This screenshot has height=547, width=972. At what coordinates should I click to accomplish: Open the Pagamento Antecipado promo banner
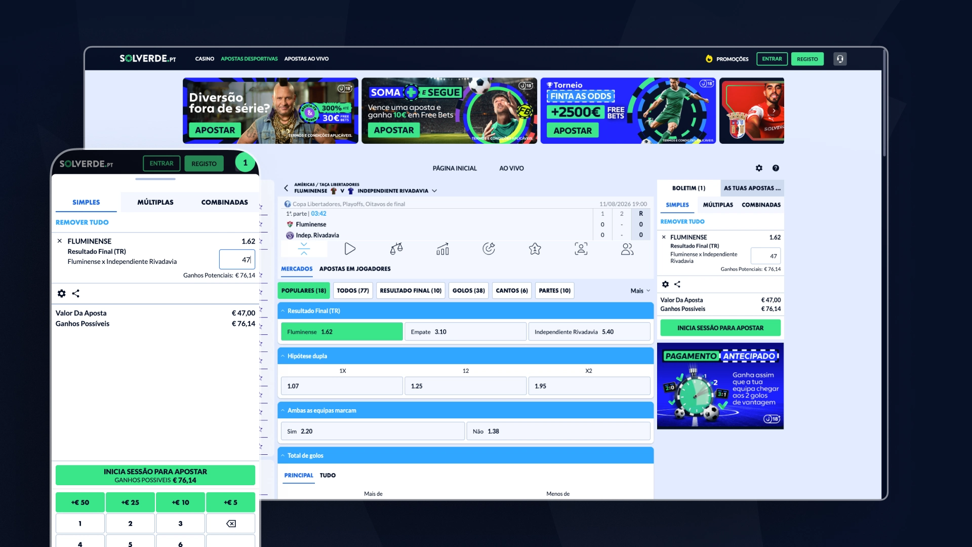[x=720, y=386]
